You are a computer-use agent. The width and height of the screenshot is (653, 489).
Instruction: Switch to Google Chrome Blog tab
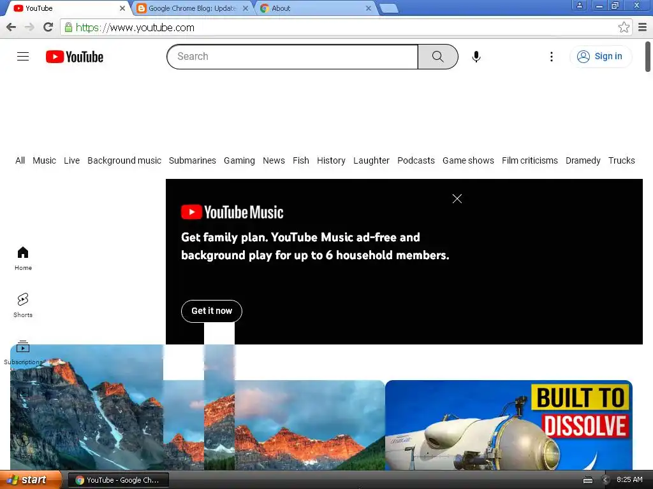point(193,8)
